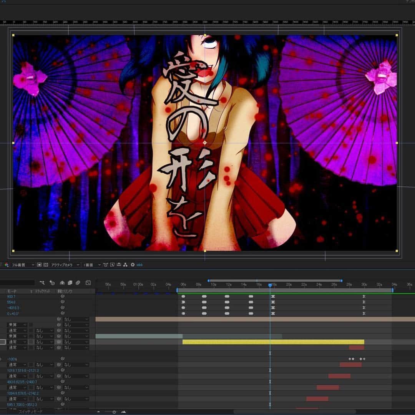Click the pick whip next to value -4016.3
Image resolution: width=415 pixels, height=415 pixels.
(63, 308)
